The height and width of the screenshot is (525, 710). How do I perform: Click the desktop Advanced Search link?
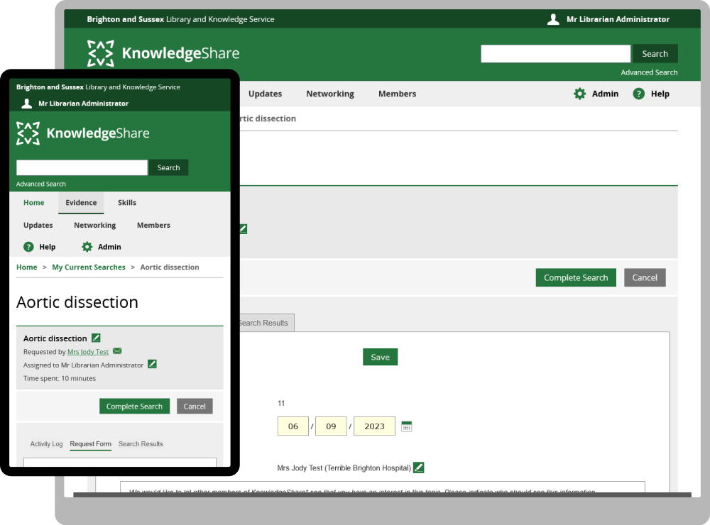click(x=649, y=72)
